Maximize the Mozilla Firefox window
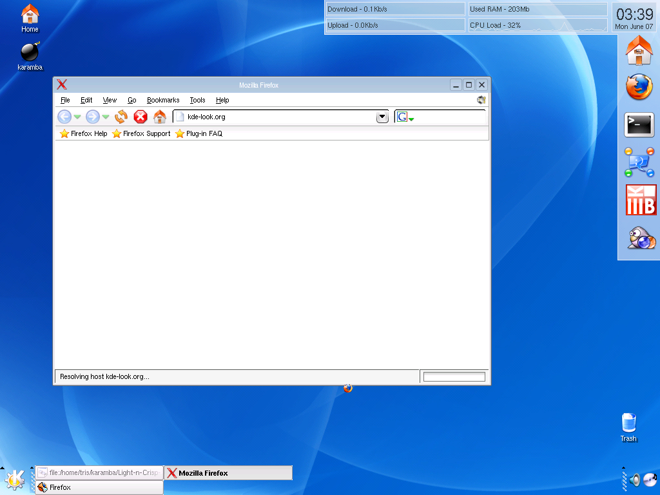 [469, 85]
